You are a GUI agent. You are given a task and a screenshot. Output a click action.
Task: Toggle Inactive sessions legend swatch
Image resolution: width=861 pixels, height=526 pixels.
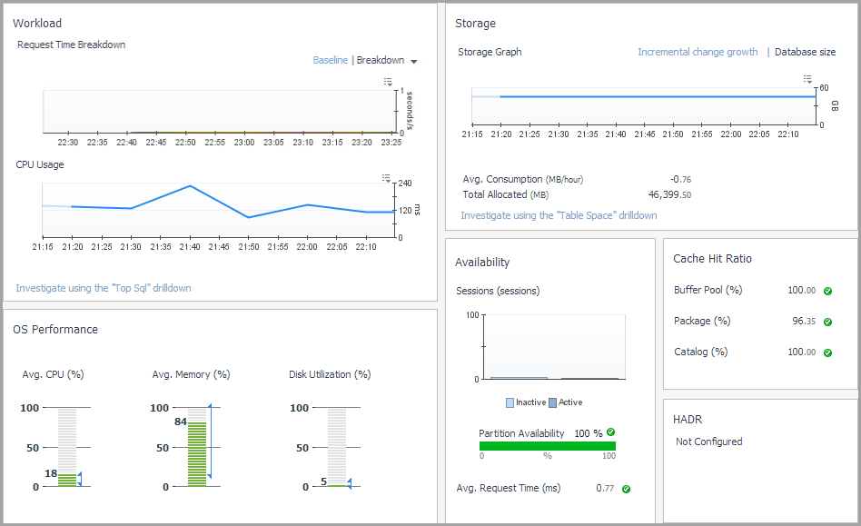[510, 402]
